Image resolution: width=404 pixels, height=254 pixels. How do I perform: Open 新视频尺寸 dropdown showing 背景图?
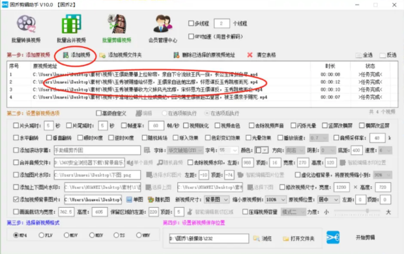pyautogui.click(x=216, y=200)
